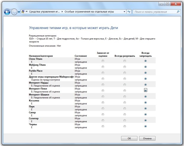
Task: Always allow Паук
Action: pyautogui.click(x=125, y=108)
